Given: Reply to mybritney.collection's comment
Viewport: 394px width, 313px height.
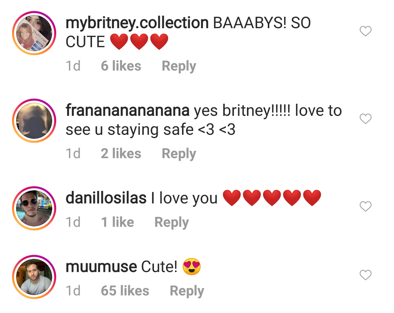Looking at the screenshot, I should point(179,66).
